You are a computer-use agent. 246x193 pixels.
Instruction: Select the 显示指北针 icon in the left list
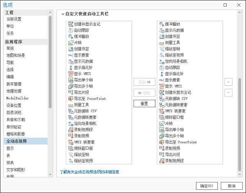tap(71, 67)
